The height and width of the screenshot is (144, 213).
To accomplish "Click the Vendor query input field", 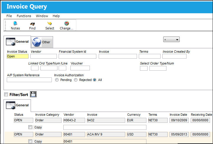I will click(x=44, y=56).
